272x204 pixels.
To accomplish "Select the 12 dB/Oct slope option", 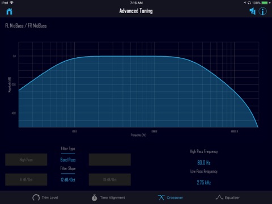I will click(x=68, y=180).
